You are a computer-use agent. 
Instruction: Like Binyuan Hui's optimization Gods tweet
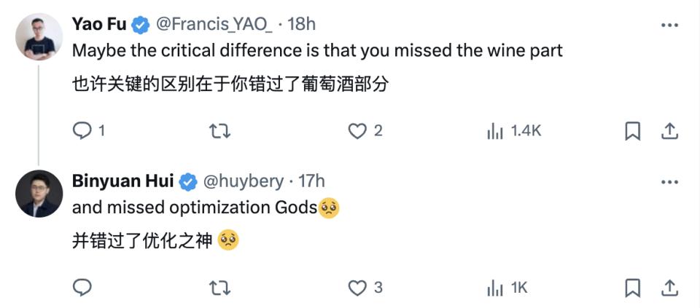357,288
